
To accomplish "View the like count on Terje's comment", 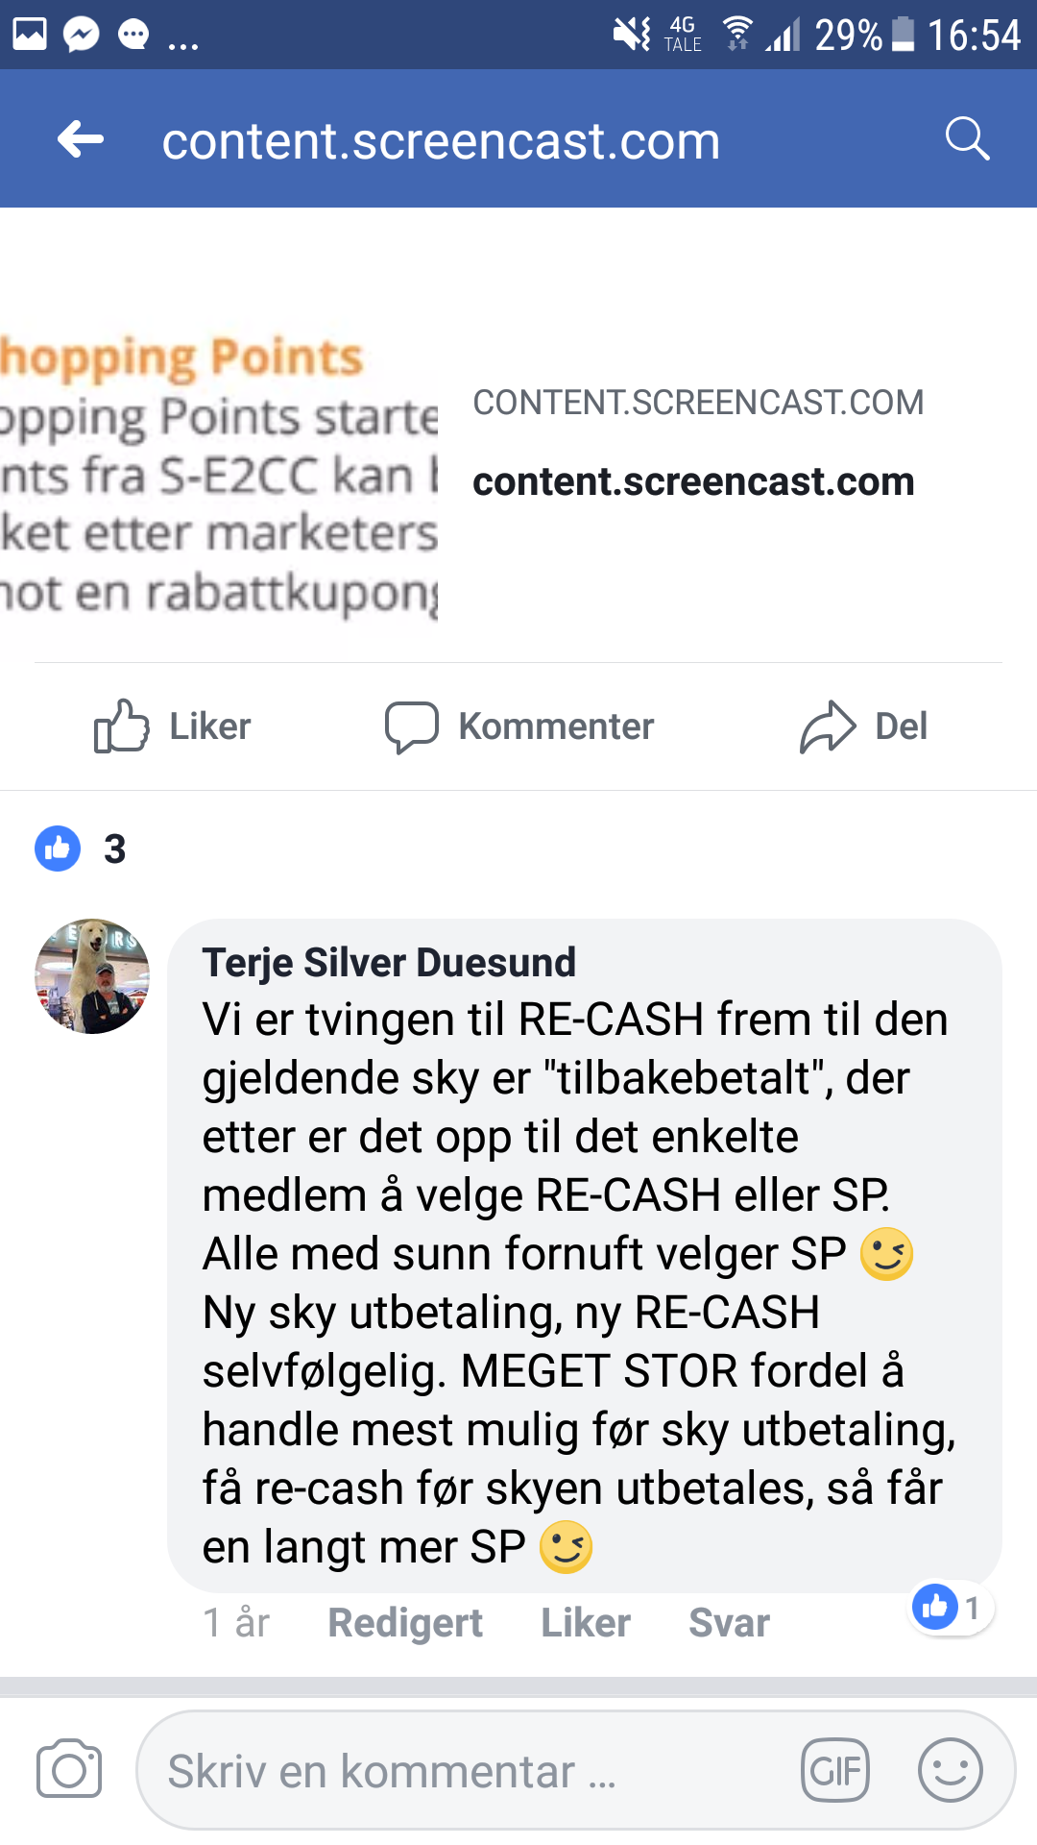I will (951, 1607).
